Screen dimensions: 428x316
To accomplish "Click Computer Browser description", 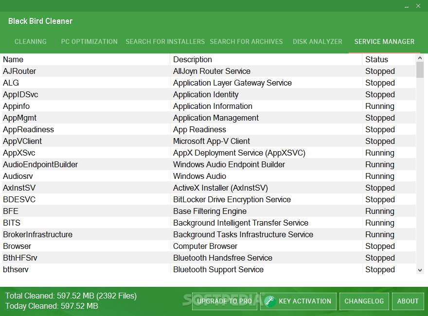I will pos(205,246).
